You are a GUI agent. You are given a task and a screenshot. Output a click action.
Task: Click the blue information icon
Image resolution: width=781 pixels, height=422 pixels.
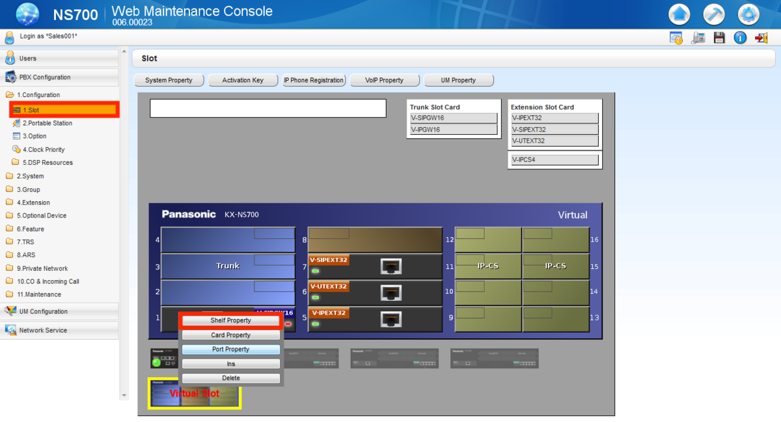click(740, 38)
